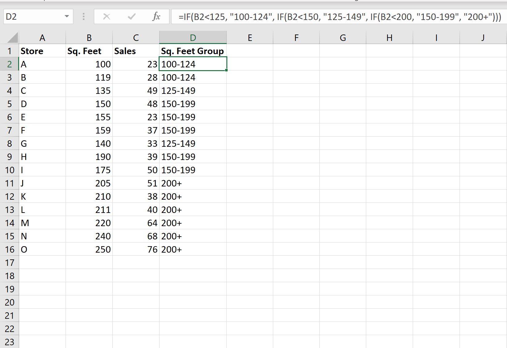The height and width of the screenshot is (348, 507).
Task: Click column header J
Action: pos(482,37)
